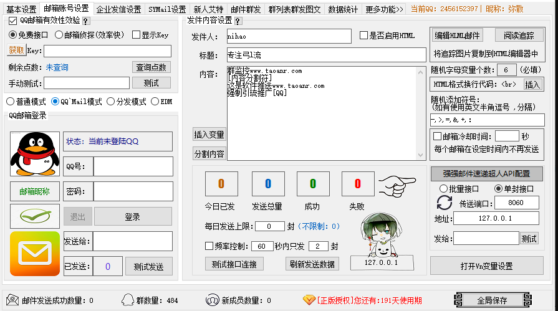Click 测试接口连接 button
This screenshot has width=558, height=311.
[x=234, y=264]
